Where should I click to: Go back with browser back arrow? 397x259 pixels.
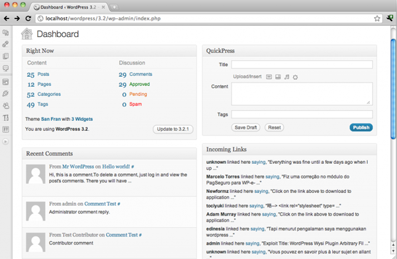pos(7,18)
